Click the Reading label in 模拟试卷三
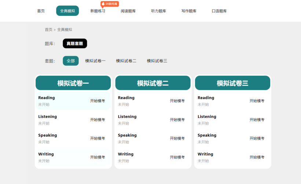The height and width of the screenshot is (184, 301). (x=206, y=98)
